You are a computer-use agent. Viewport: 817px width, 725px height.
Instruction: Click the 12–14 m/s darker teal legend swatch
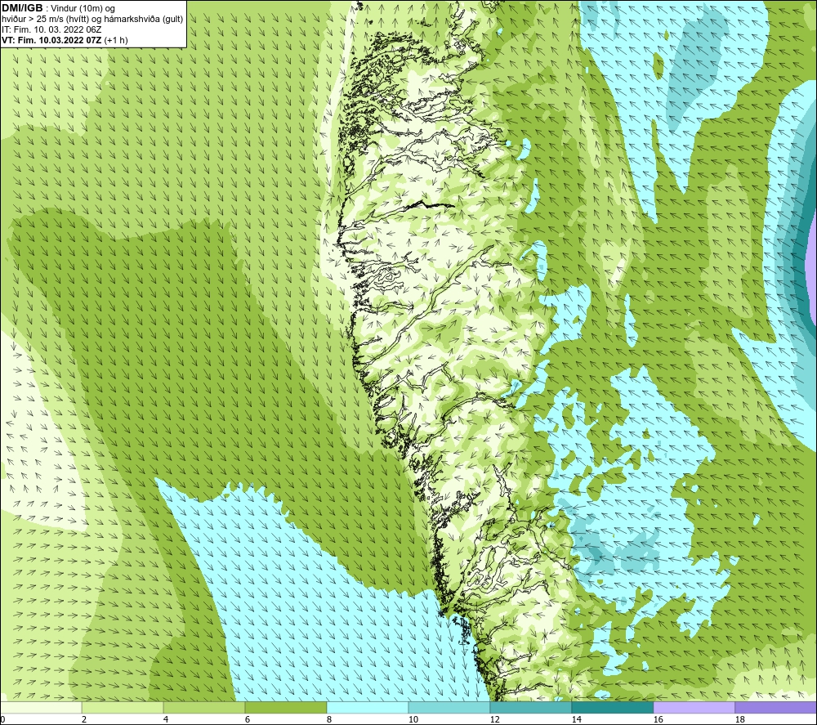point(531,707)
